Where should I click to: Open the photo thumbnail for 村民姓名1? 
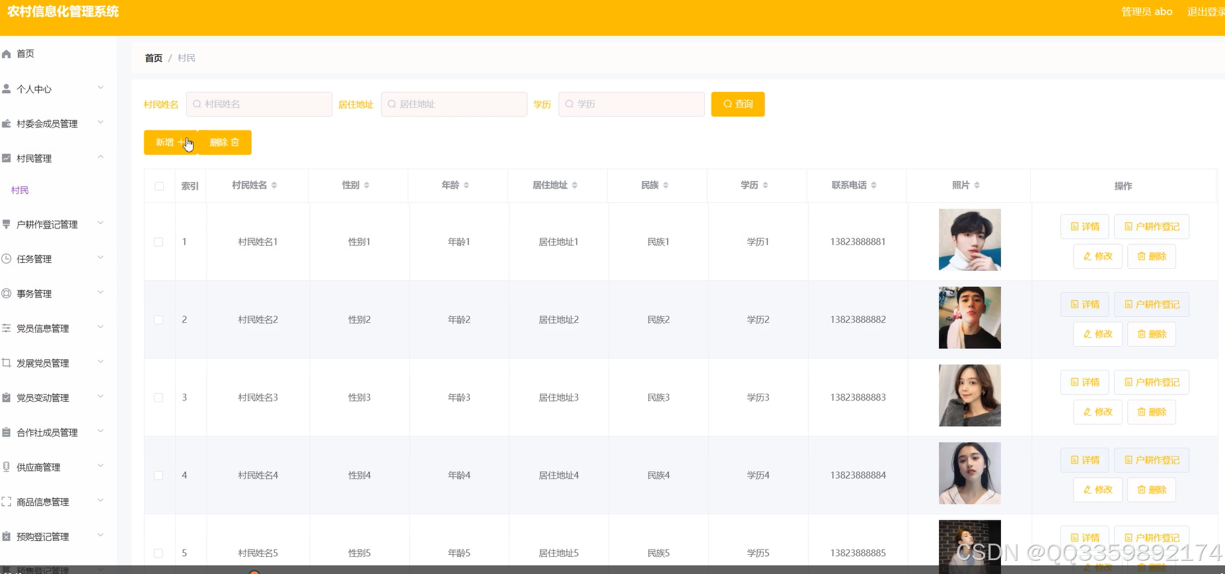coord(970,240)
